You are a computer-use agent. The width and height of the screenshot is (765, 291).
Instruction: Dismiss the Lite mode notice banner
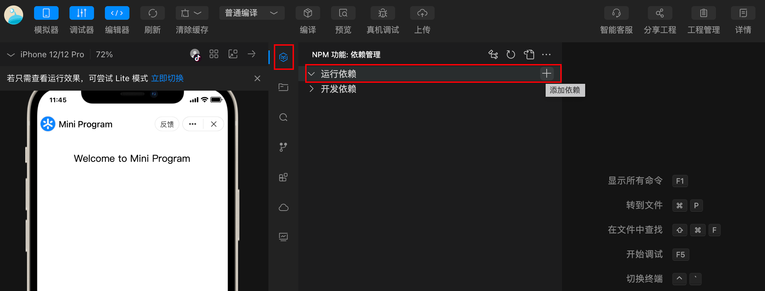pyautogui.click(x=257, y=78)
